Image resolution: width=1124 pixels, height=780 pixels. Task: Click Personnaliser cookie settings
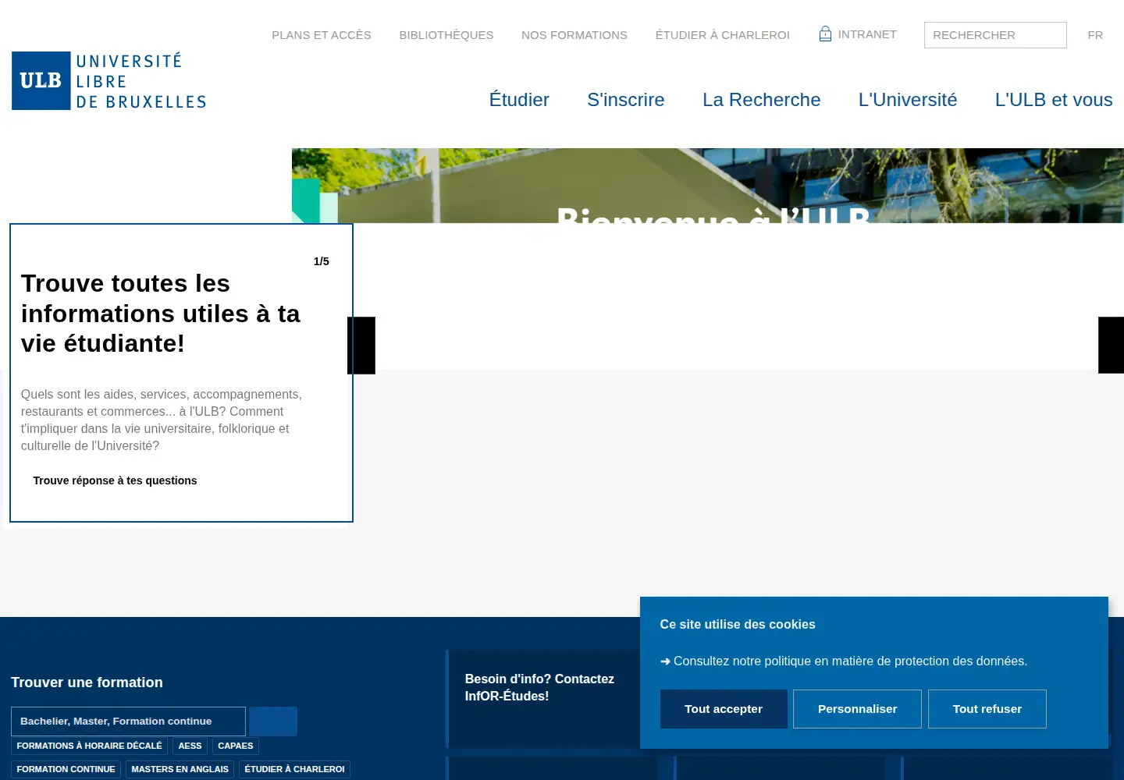click(x=857, y=709)
